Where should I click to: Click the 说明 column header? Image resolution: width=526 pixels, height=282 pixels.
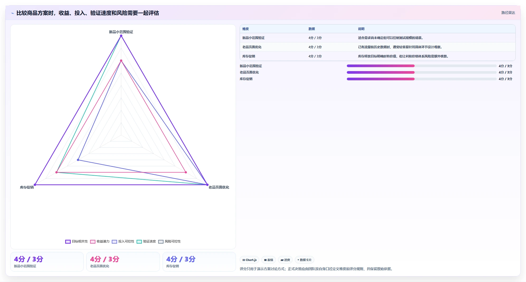click(361, 29)
